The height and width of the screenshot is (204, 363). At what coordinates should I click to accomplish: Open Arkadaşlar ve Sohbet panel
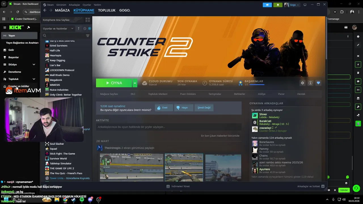click(311, 186)
